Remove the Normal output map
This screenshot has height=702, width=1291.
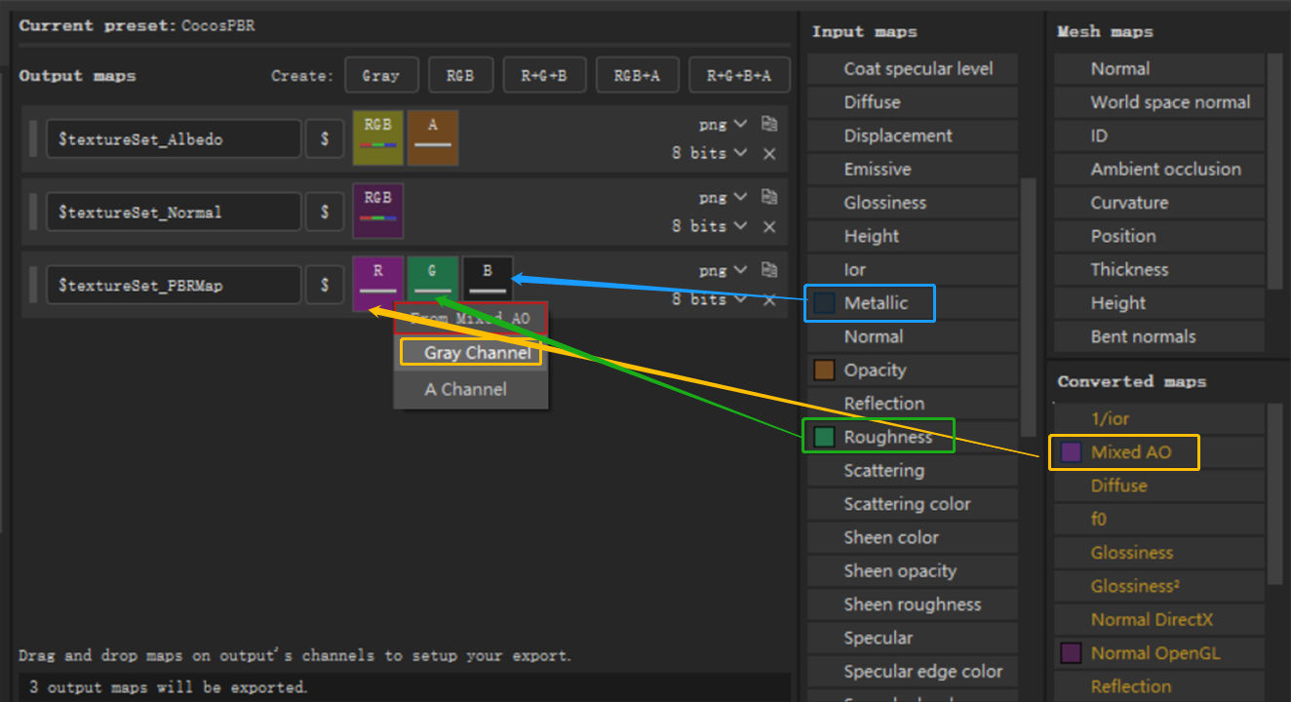coord(769,226)
